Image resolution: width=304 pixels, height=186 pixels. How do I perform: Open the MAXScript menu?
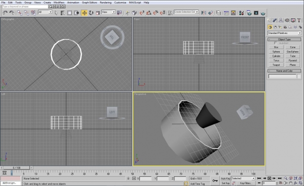click(x=135, y=3)
